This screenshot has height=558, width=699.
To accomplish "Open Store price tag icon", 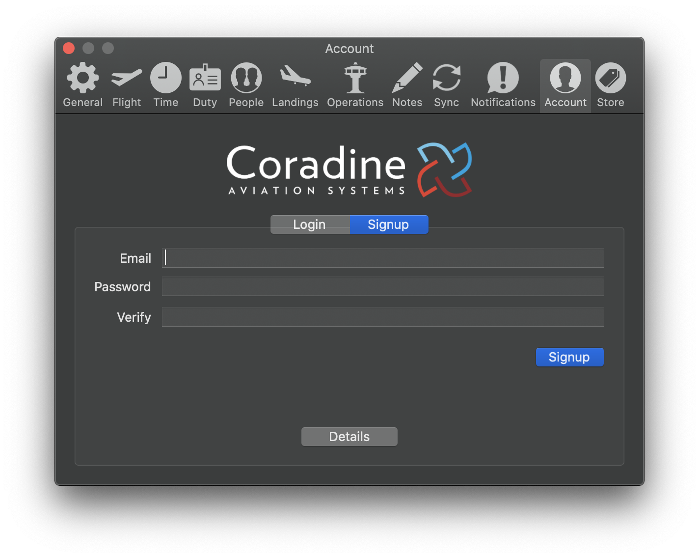I will 611,78.
